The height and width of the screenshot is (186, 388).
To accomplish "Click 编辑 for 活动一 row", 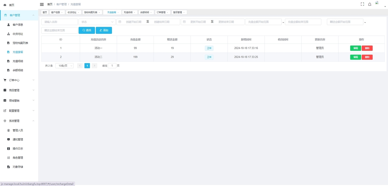I will (x=355, y=48).
